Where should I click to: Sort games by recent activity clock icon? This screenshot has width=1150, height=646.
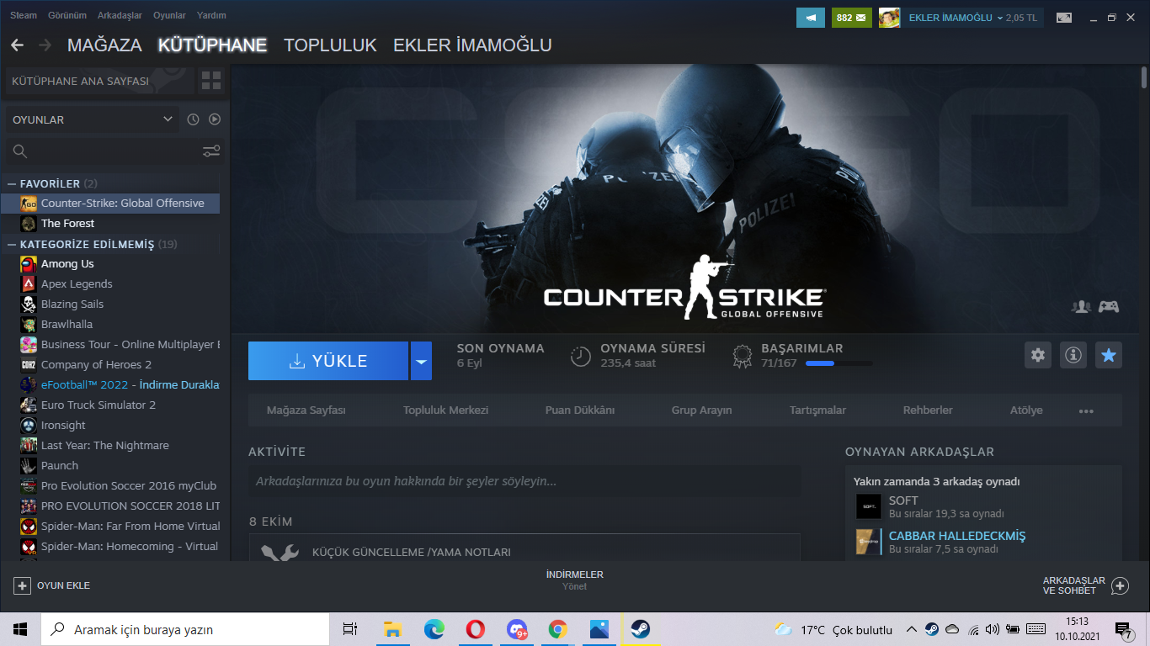[x=193, y=119]
